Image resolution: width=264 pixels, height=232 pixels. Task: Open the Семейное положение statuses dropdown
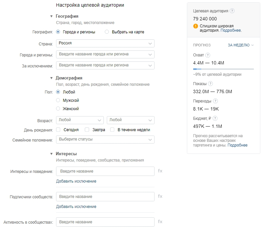[x=105, y=139]
